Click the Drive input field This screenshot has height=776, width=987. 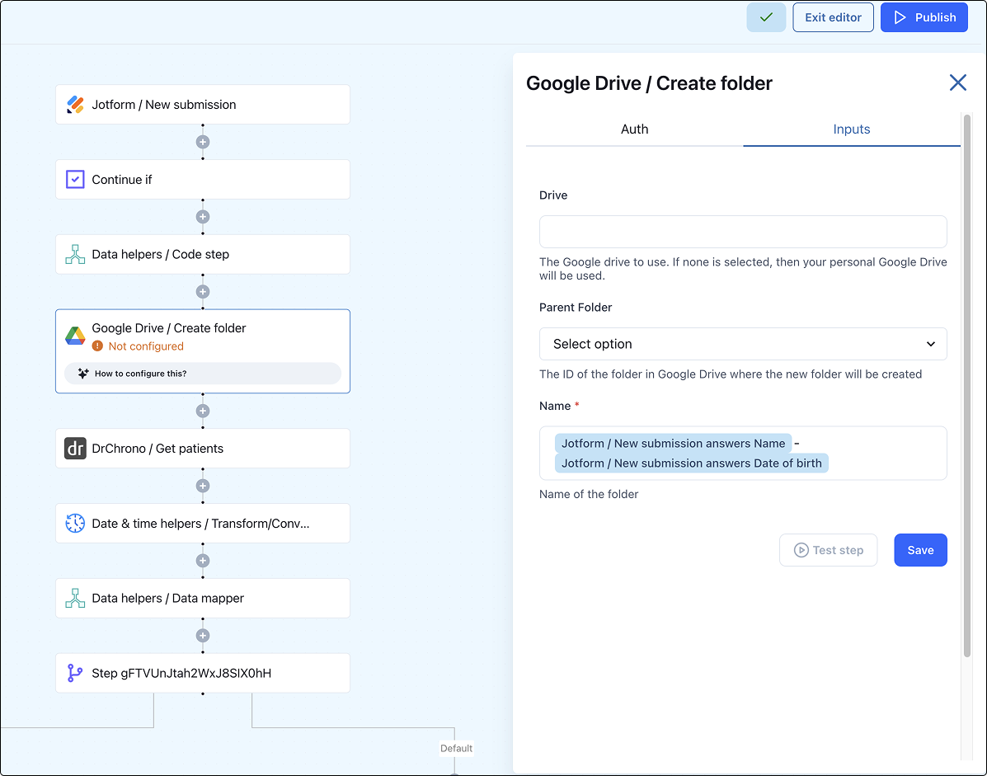click(x=743, y=233)
